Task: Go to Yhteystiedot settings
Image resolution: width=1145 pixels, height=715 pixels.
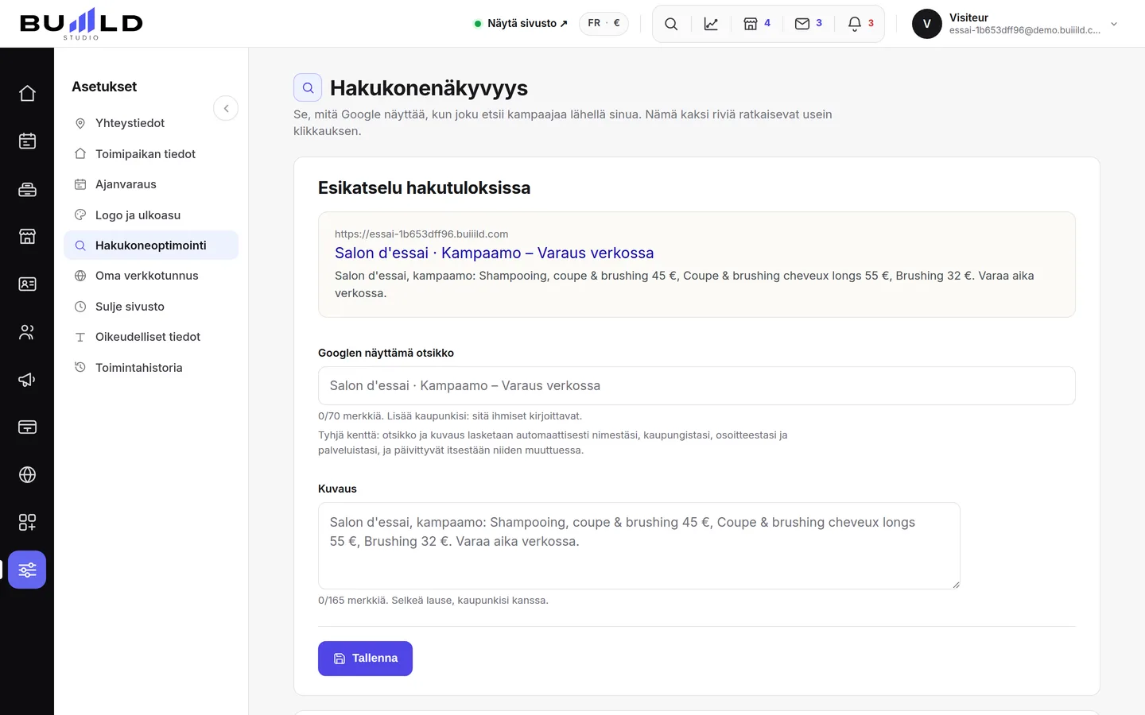Action: click(x=151, y=123)
